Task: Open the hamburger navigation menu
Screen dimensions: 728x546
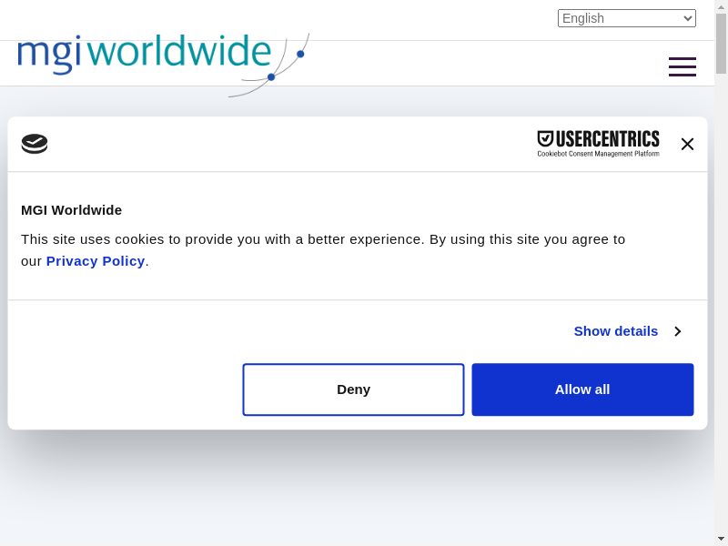Action: pyautogui.click(x=682, y=67)
